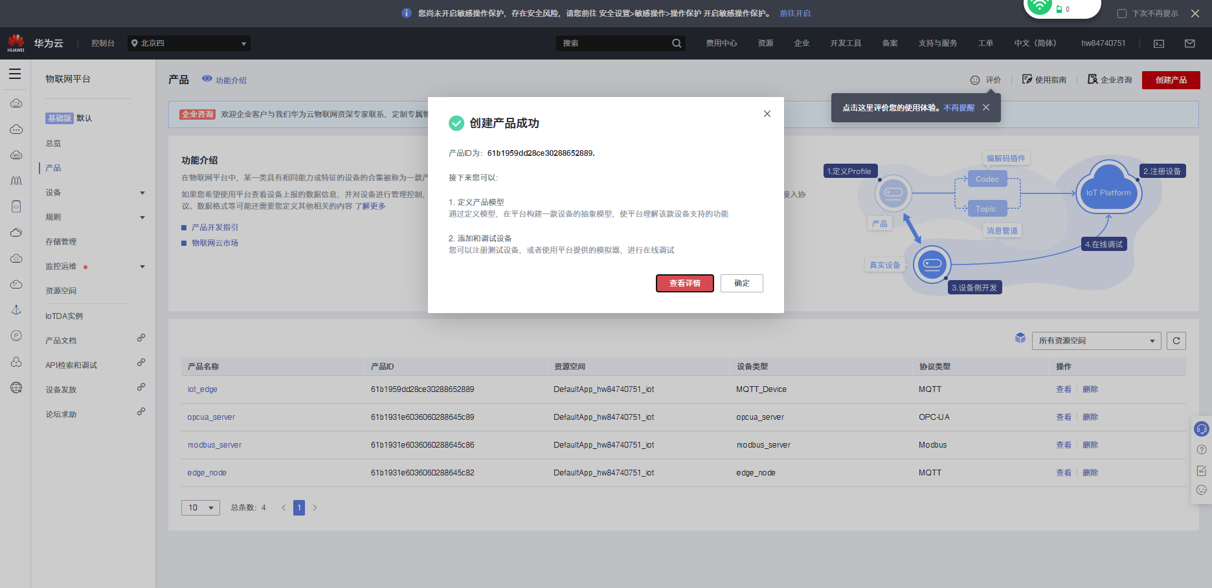
Task: Click the 企业咨询 consultation icon
Action: (1093, 80)
